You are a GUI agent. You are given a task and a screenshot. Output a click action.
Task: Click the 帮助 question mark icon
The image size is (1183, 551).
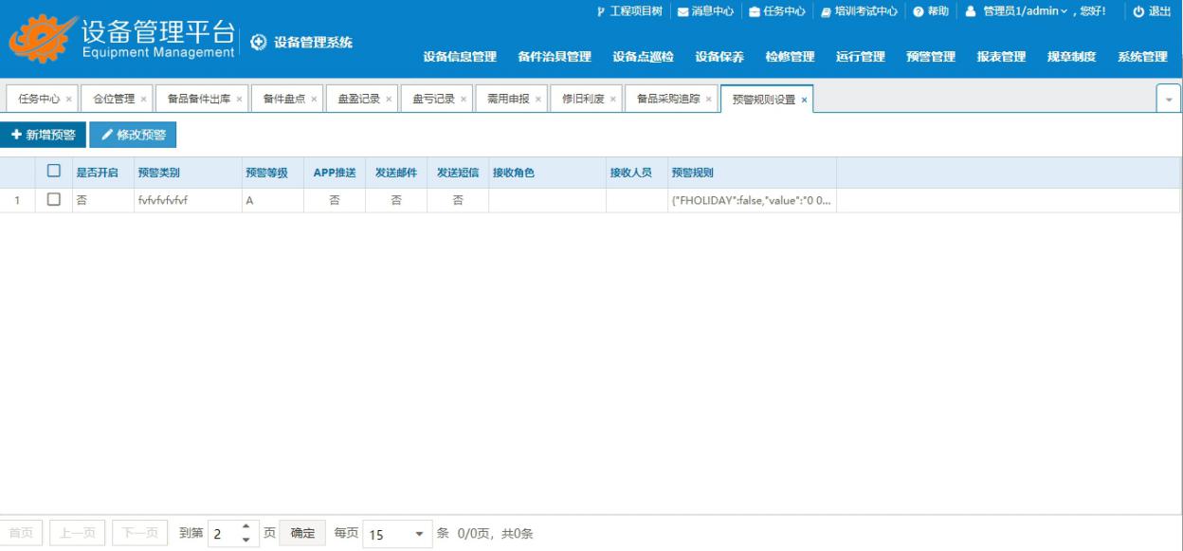point(918,11)
